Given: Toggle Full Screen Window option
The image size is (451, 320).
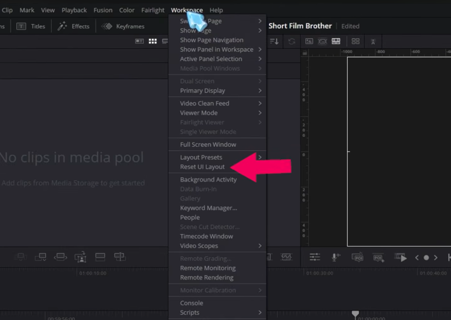Looking at the screenshot, I should 217,144.
